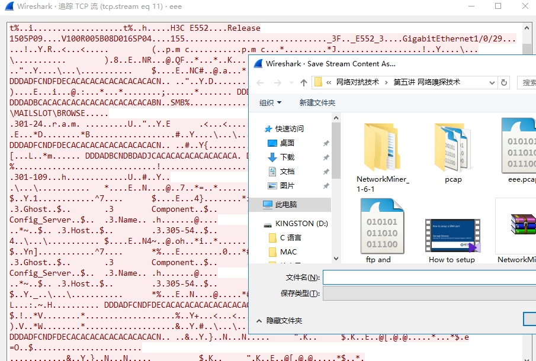Viewport: 536px width, 361px height.
Task: Maximize the Follow TCP Stream window
Action: click(498, 6)
